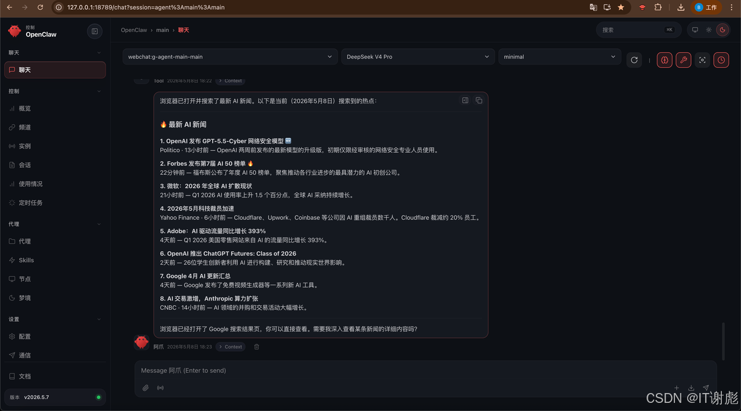The image size is (741, 411).
Task: Open browser extensions puzzle icon
Action: [x=658, y=8]
